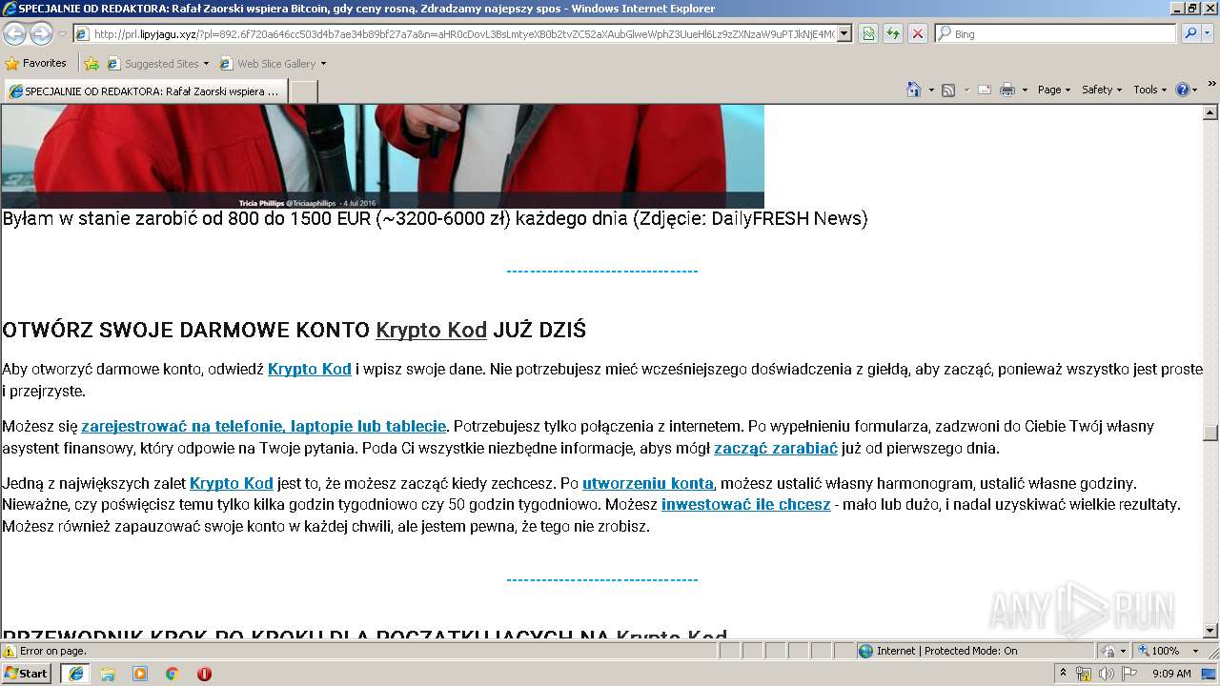Open a new blank tab
The height and width of the screenshot is (686, 1220).
[303, 91]
